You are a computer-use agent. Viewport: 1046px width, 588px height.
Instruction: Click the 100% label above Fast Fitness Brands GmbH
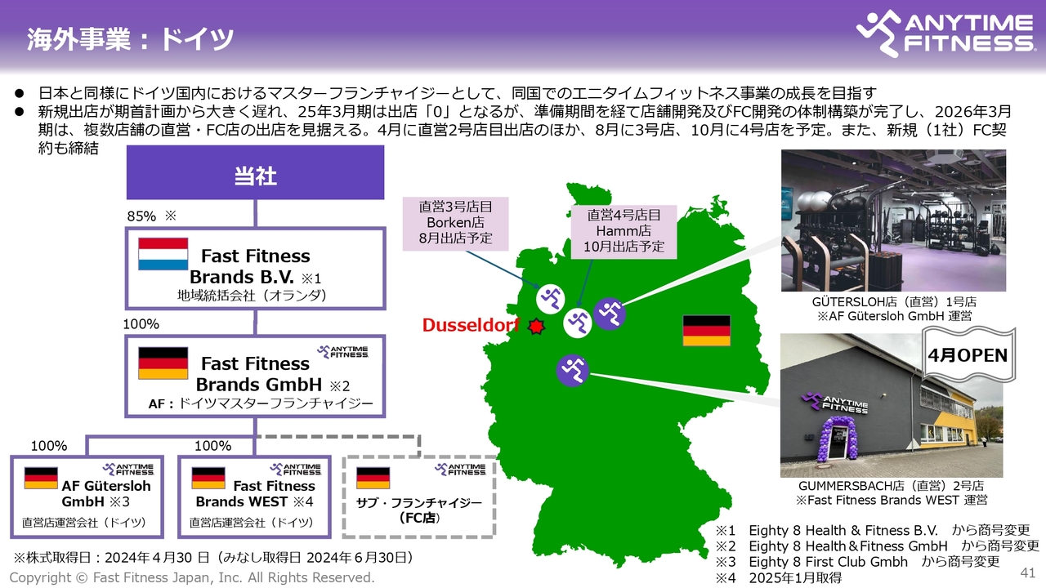coord(141,324)
